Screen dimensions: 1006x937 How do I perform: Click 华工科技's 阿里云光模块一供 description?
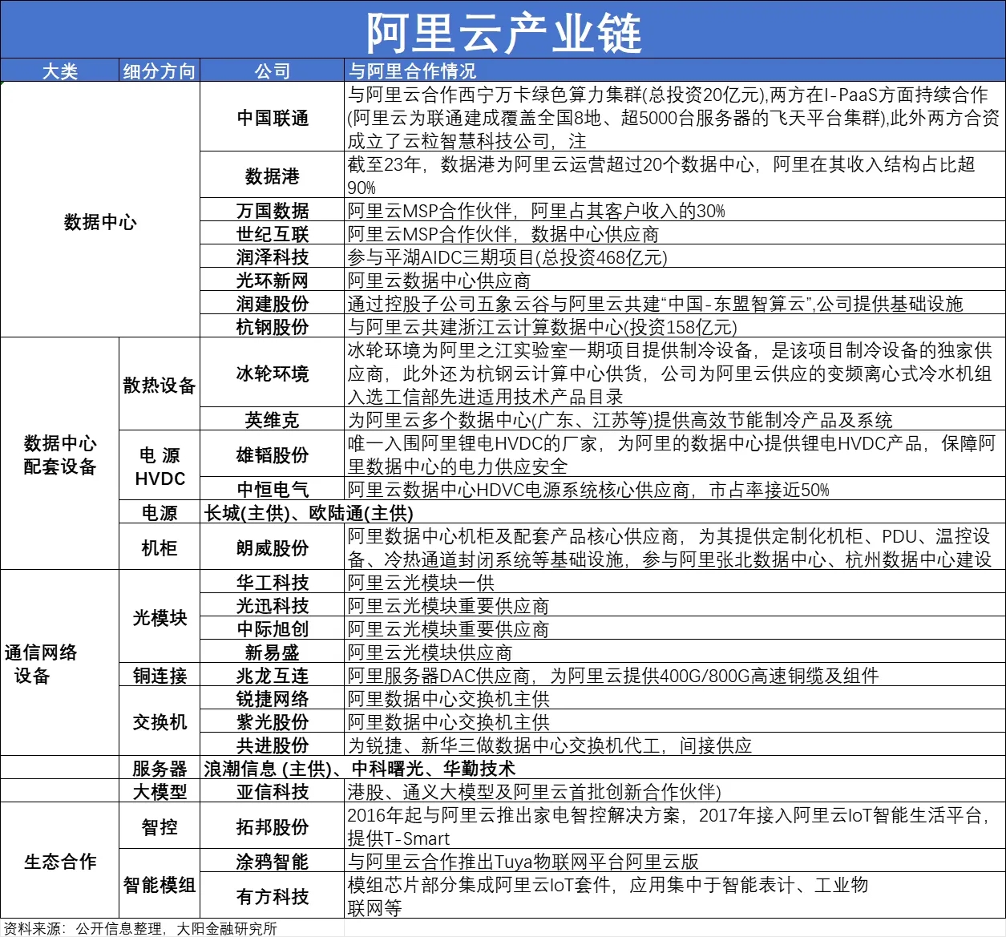click(x=675, y=583)
